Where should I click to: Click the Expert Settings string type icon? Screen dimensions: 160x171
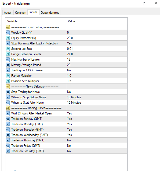8,27
